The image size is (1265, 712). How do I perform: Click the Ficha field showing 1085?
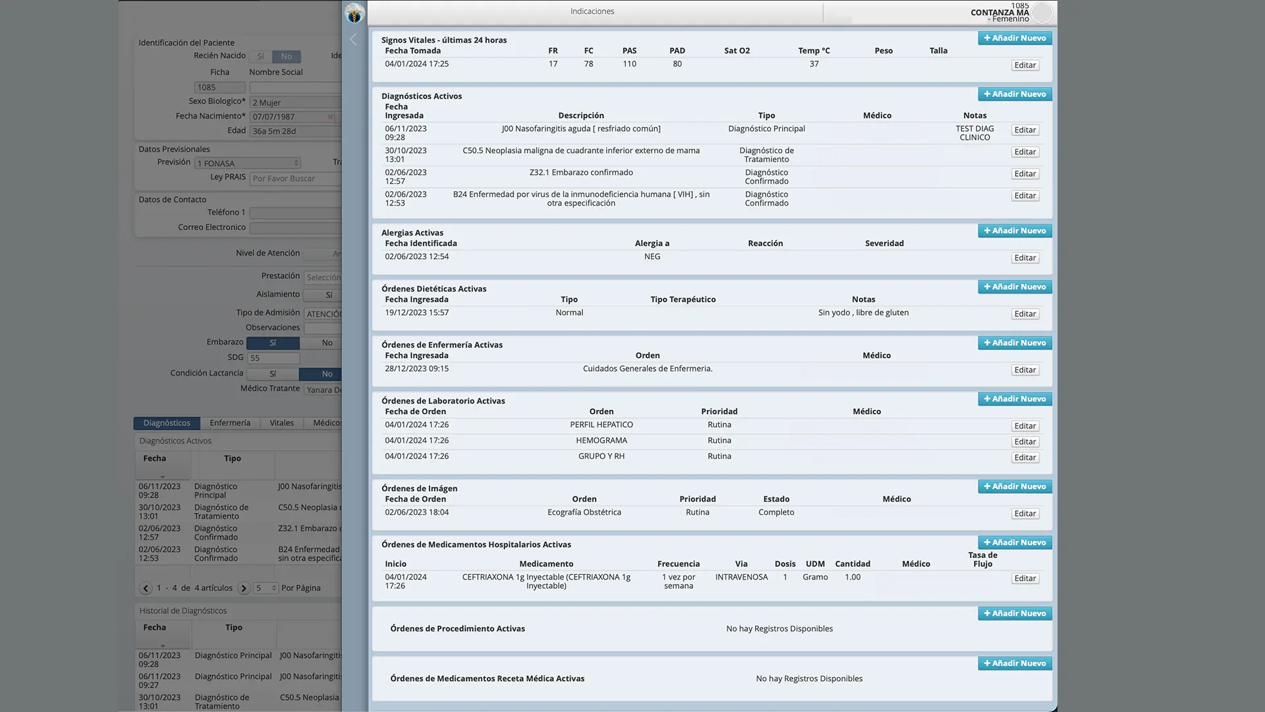220,87
